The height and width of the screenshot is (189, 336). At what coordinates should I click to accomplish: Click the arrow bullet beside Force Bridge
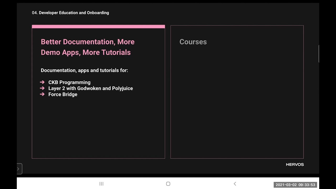pyautogui.click(x=42, y=94)
